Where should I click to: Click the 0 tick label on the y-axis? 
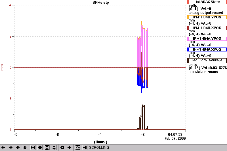(x=10, y=68)
